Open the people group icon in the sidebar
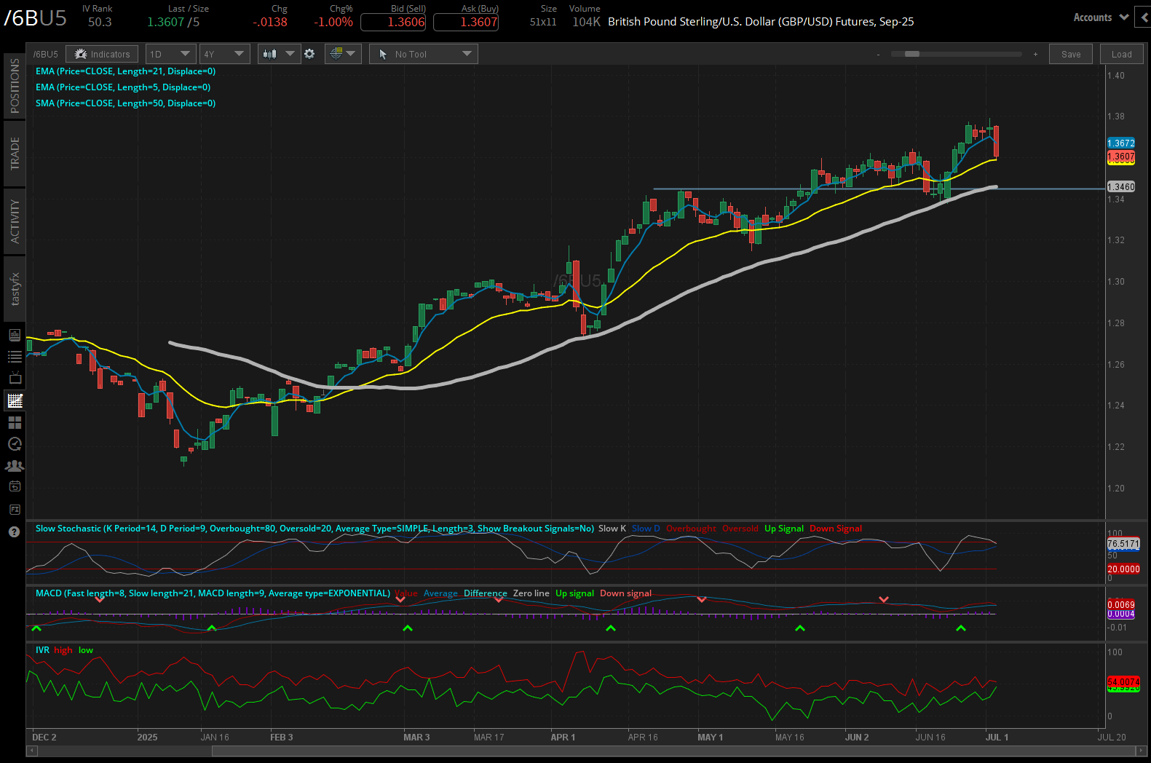The width and height of the screenshot is (1151, 763). 15,466
